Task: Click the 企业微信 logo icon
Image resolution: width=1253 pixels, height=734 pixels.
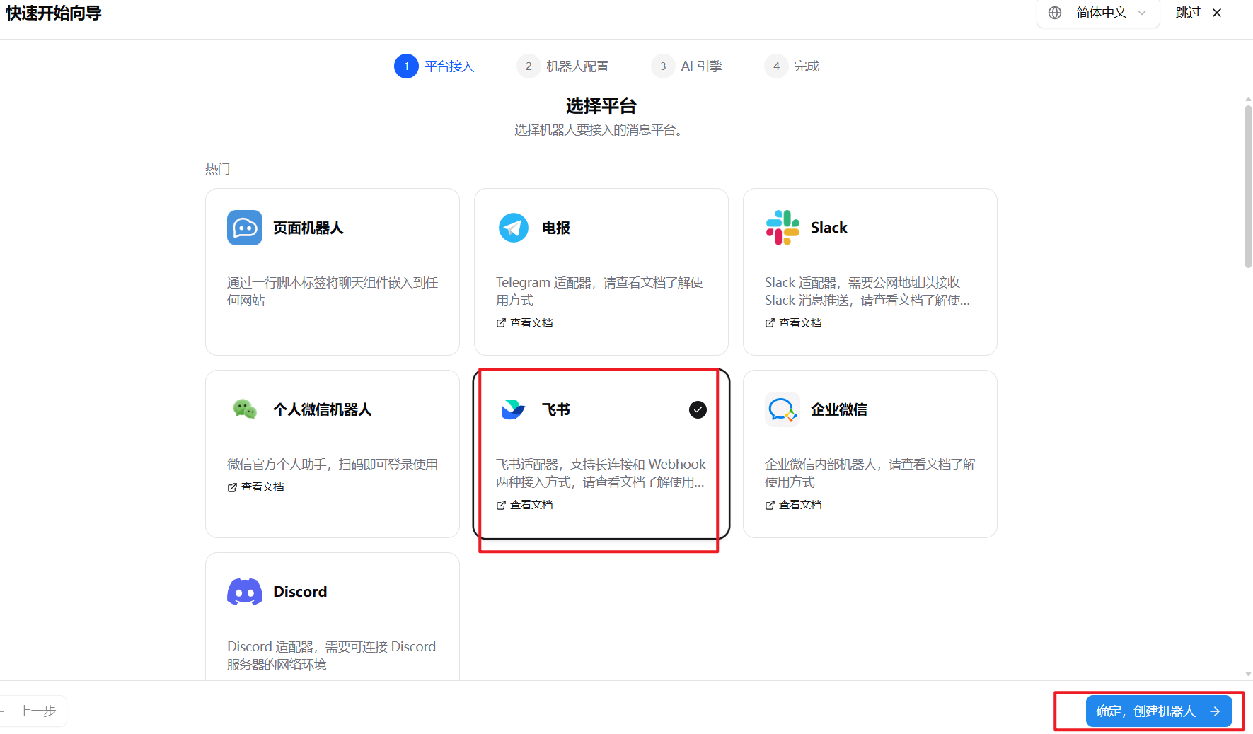Action: click(783, 409)
